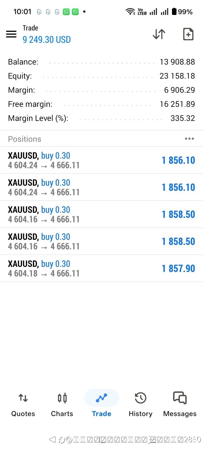Open the hamburger side menu
This screenshot has width=203, height=452.
11,34
